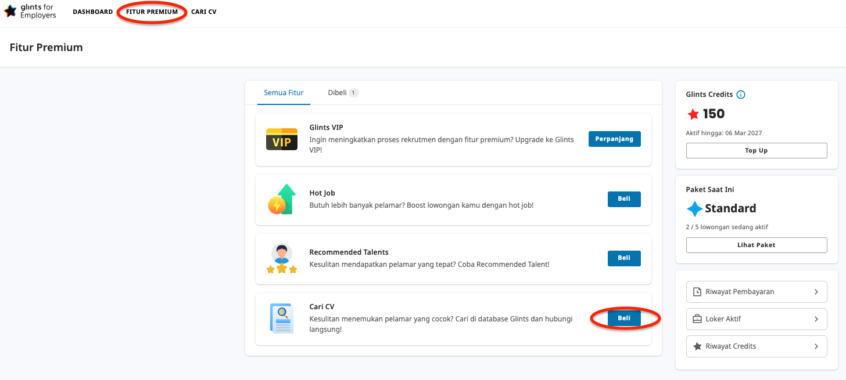The width and height of the screenshot is (846, 380).
Task: Go to Cari CV in top navigation
Action: 204,12
